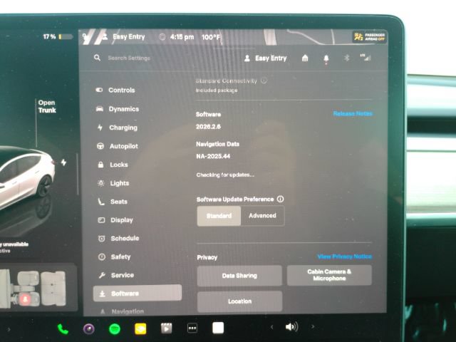Open Easy Entry driver profile in settings header

pyautogui.click(x=265, y=58)
